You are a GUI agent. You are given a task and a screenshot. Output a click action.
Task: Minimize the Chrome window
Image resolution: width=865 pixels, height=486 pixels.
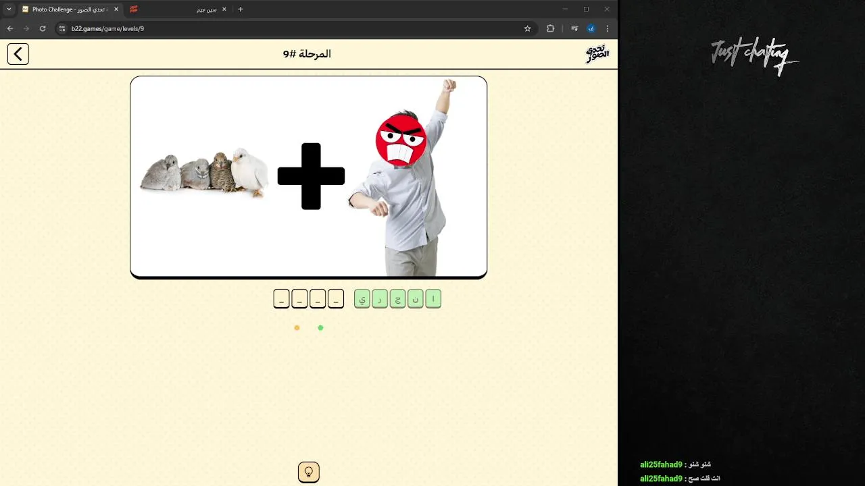point(565,9)
